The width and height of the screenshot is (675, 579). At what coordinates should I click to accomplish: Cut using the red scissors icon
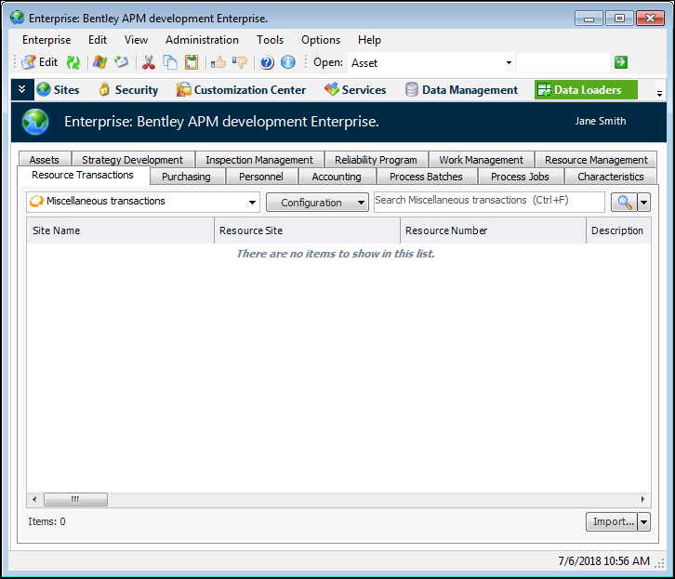(x=149, y=62)
